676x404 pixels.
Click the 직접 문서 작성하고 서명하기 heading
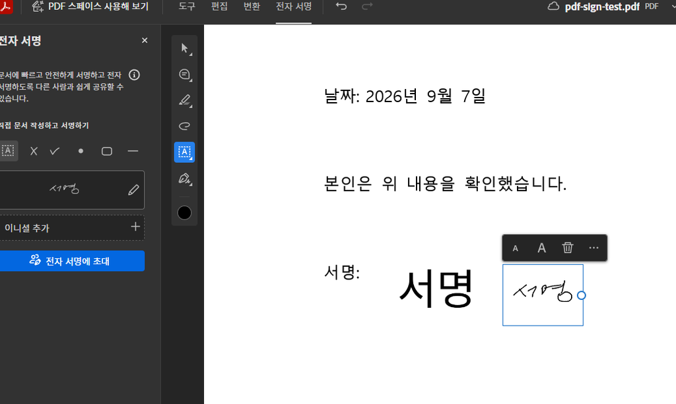click(x=44, y=125)
